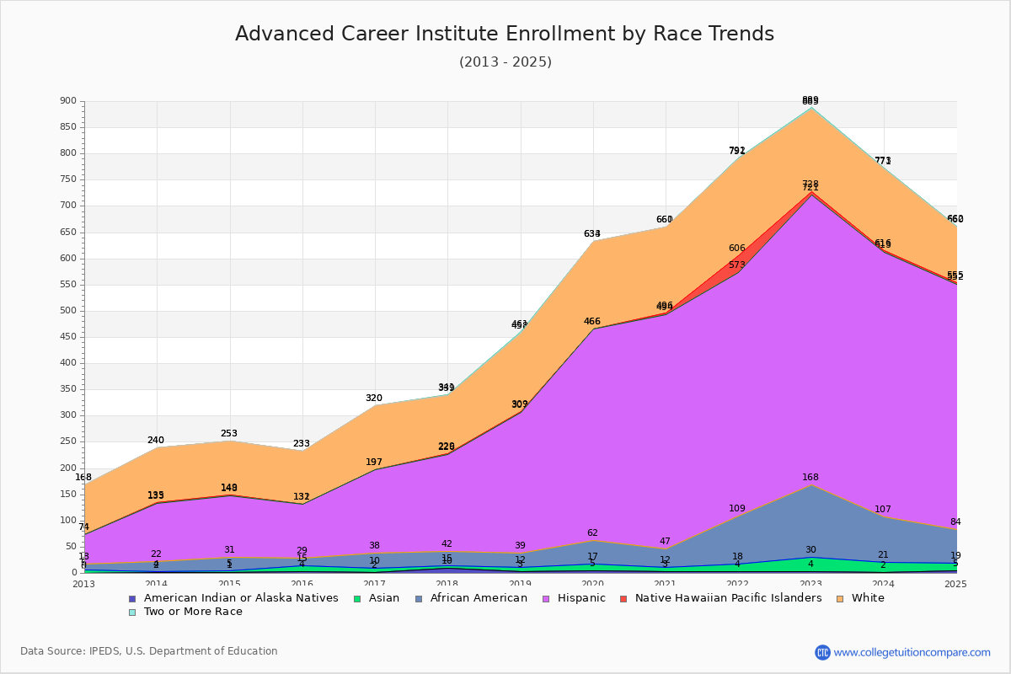The width and height of the screenshot is (1011, 674).
Task: Toggle the African American legend marker
Action: pyautogui.click(x=418, y=598)
